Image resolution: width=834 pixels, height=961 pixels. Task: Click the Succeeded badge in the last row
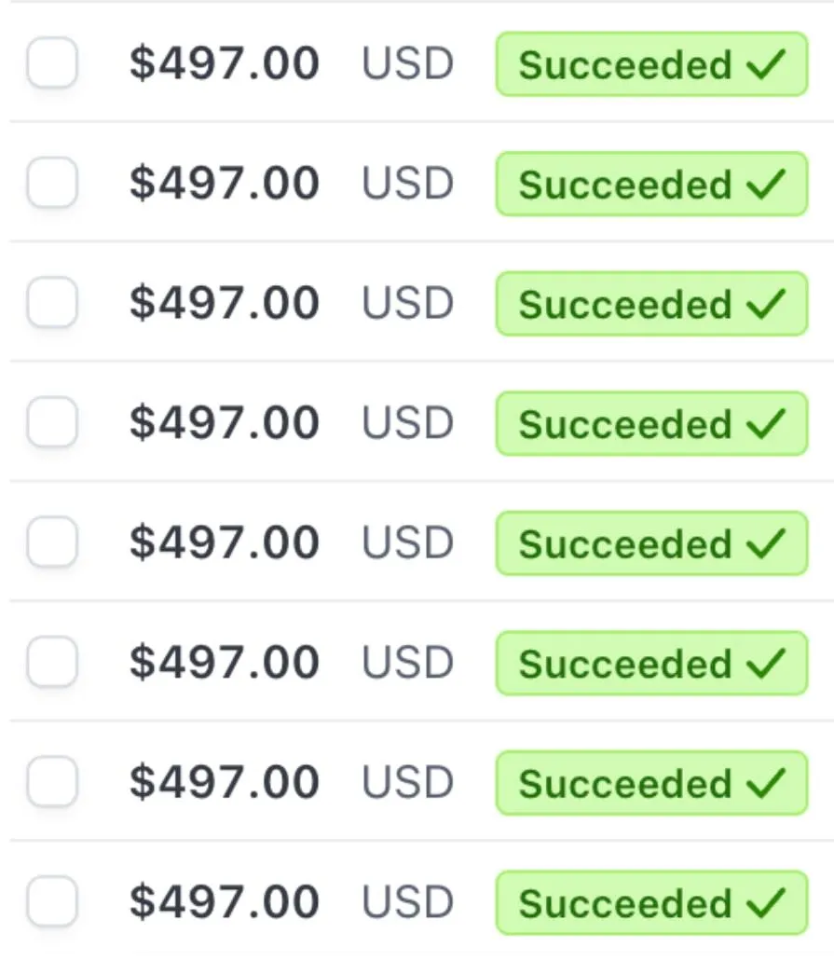coord(651,903)
